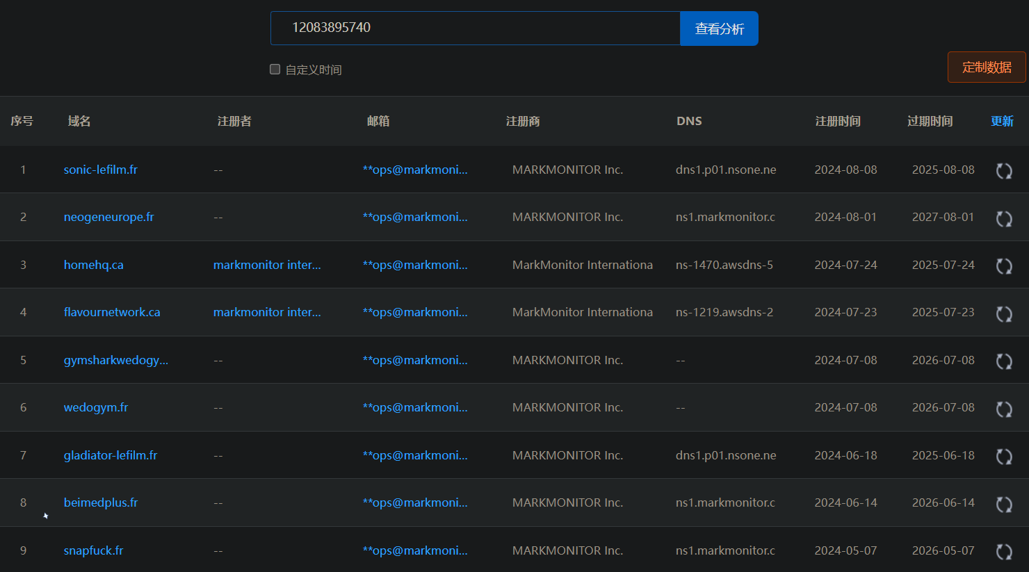The width and height of the screenshot is (1029, 572).
Task: Click the 注册商 column header
Action: pos(523,121)
